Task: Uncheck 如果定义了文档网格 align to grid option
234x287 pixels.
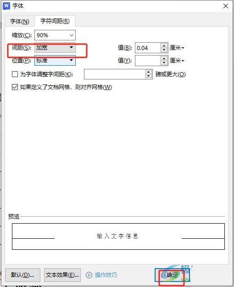Action: [x=15, y=87]
